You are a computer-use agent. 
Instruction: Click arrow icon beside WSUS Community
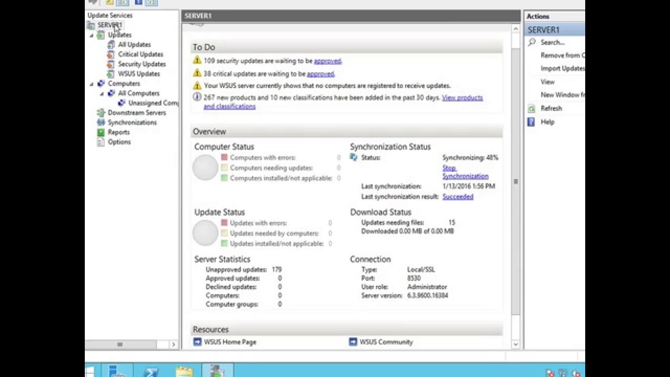click(x=353, y=342)
